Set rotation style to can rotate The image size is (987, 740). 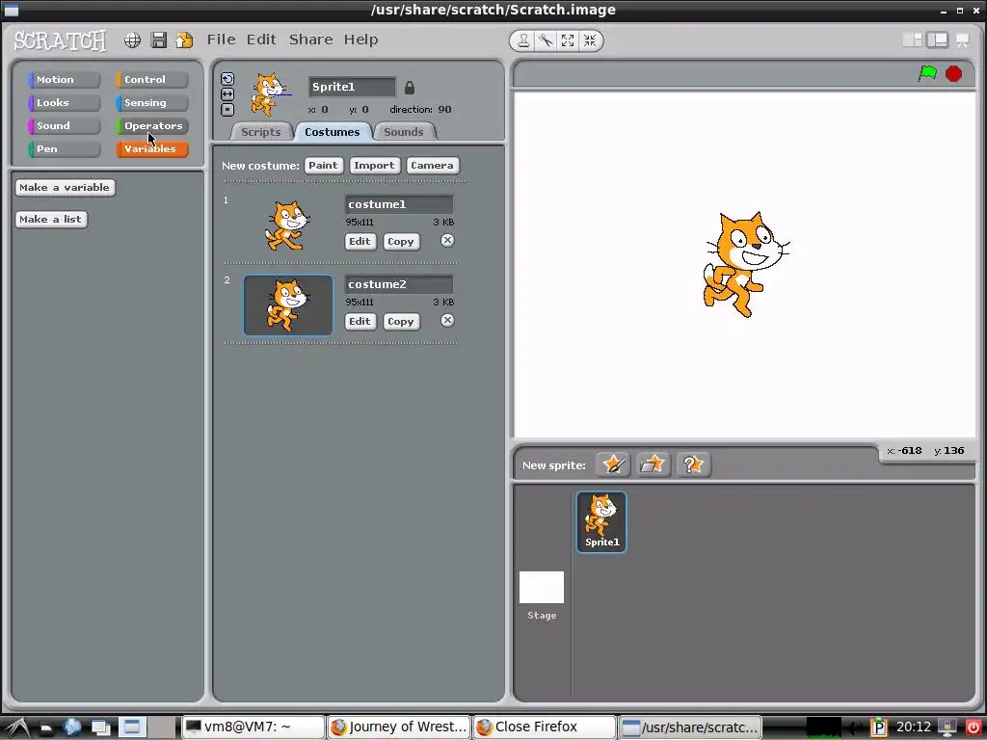(x=227, y=79)
